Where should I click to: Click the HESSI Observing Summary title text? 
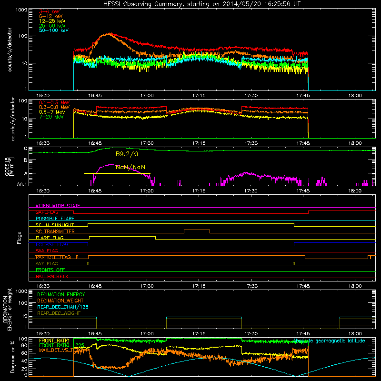(201, 4)
